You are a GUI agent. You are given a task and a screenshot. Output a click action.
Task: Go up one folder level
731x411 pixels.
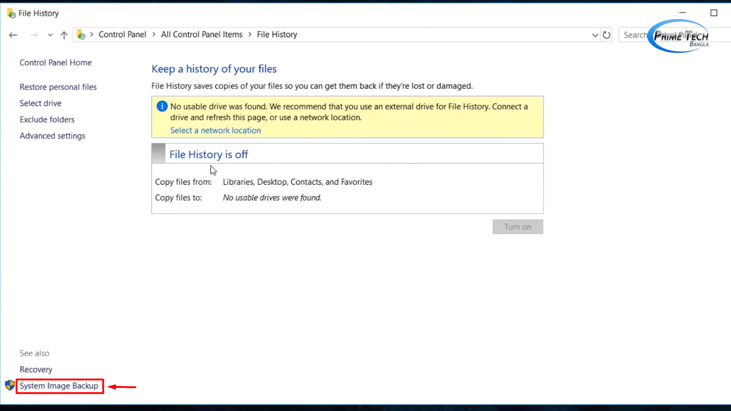click(64, 35)
